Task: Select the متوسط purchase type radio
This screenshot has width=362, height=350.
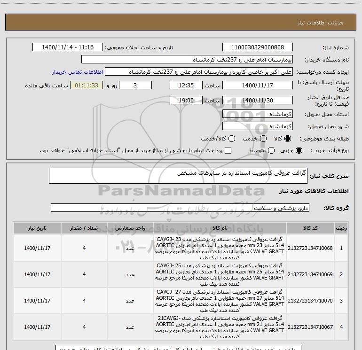Action: (x=271, y=150)
